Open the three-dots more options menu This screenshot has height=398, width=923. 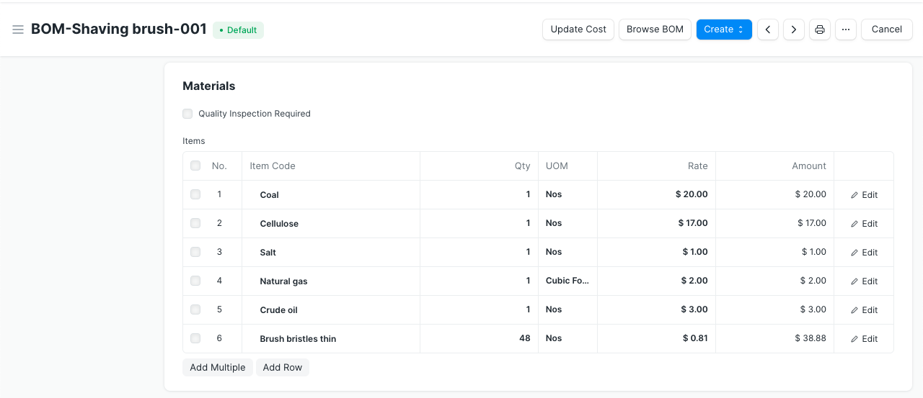click(x=845, y=30)
